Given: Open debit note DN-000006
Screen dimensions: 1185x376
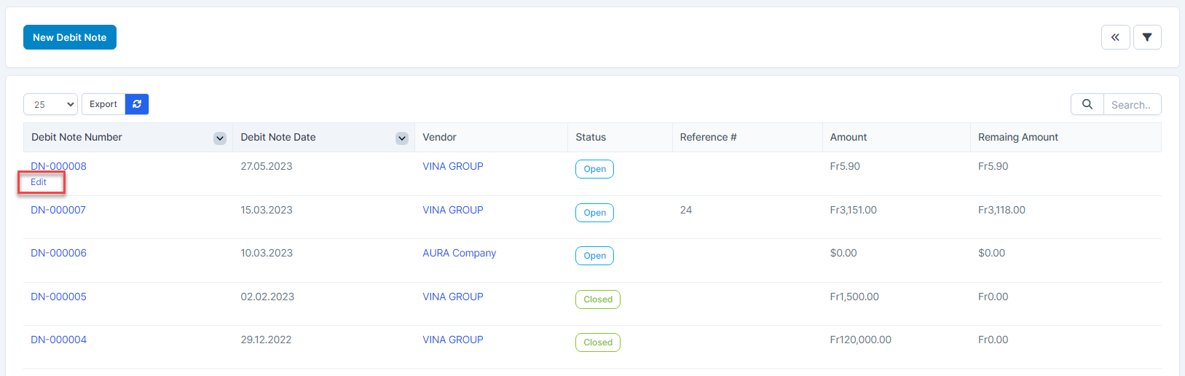Looking at the screenshot, I should (x=58, y=253).
